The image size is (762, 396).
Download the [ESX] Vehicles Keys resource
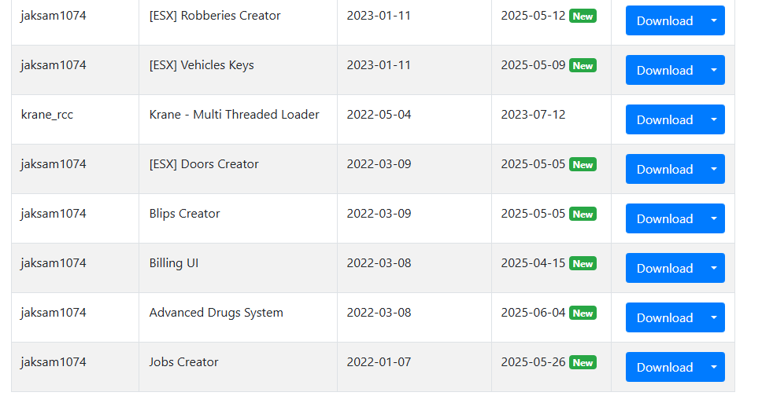point(664,70)
